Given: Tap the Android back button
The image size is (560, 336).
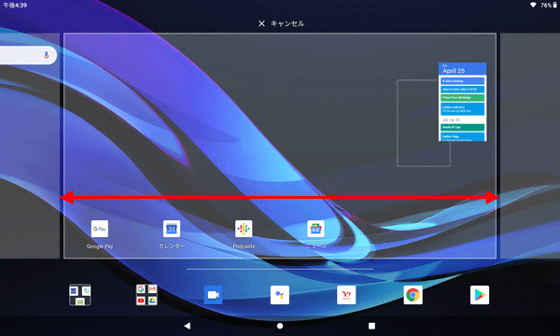Looking at the screenshot, I should [188, 326].
